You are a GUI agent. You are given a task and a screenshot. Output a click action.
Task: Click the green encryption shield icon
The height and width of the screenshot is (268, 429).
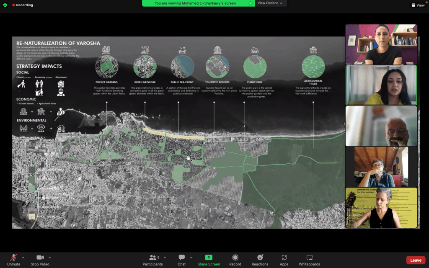[x=4, y=5]
